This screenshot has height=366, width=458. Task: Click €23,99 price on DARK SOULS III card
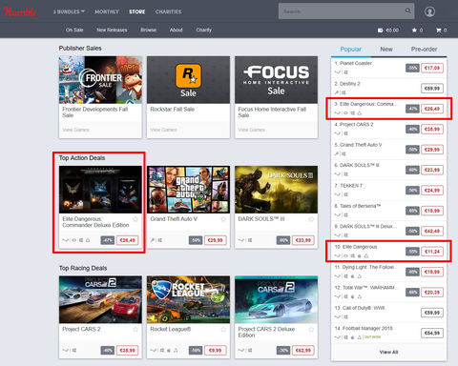coord(303,240)
